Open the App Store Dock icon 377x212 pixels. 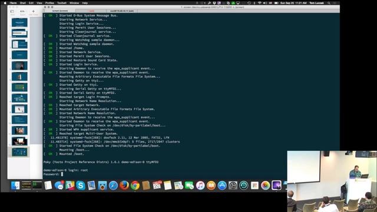click(222, 185)
